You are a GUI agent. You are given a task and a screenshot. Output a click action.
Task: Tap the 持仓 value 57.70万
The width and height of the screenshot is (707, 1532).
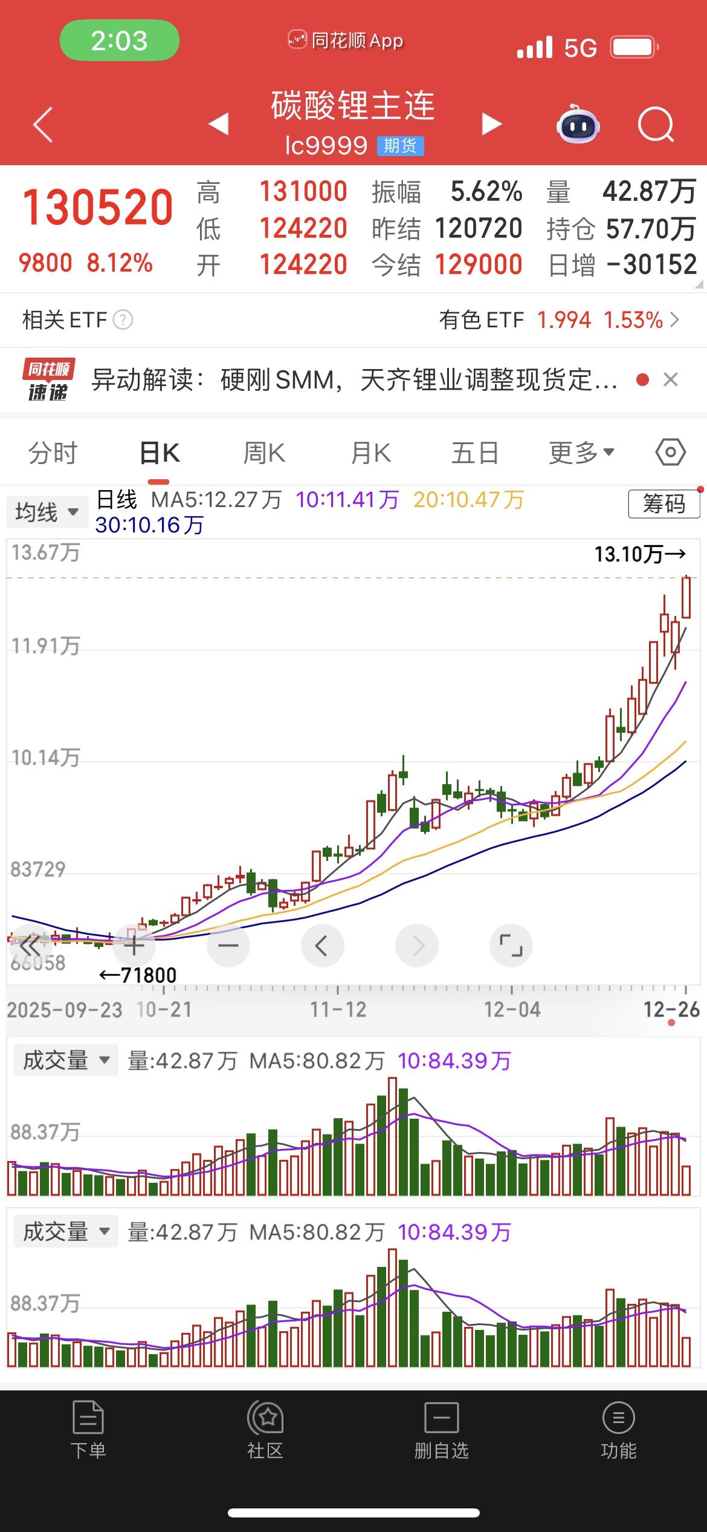[651, 229]
